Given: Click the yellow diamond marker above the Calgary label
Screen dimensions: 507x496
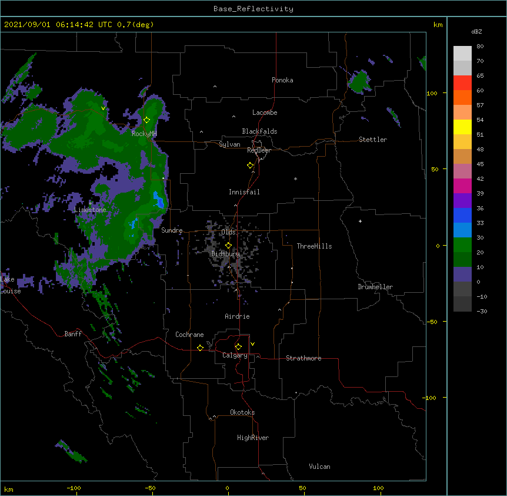Looking at the screenshot, I should 238,347.
